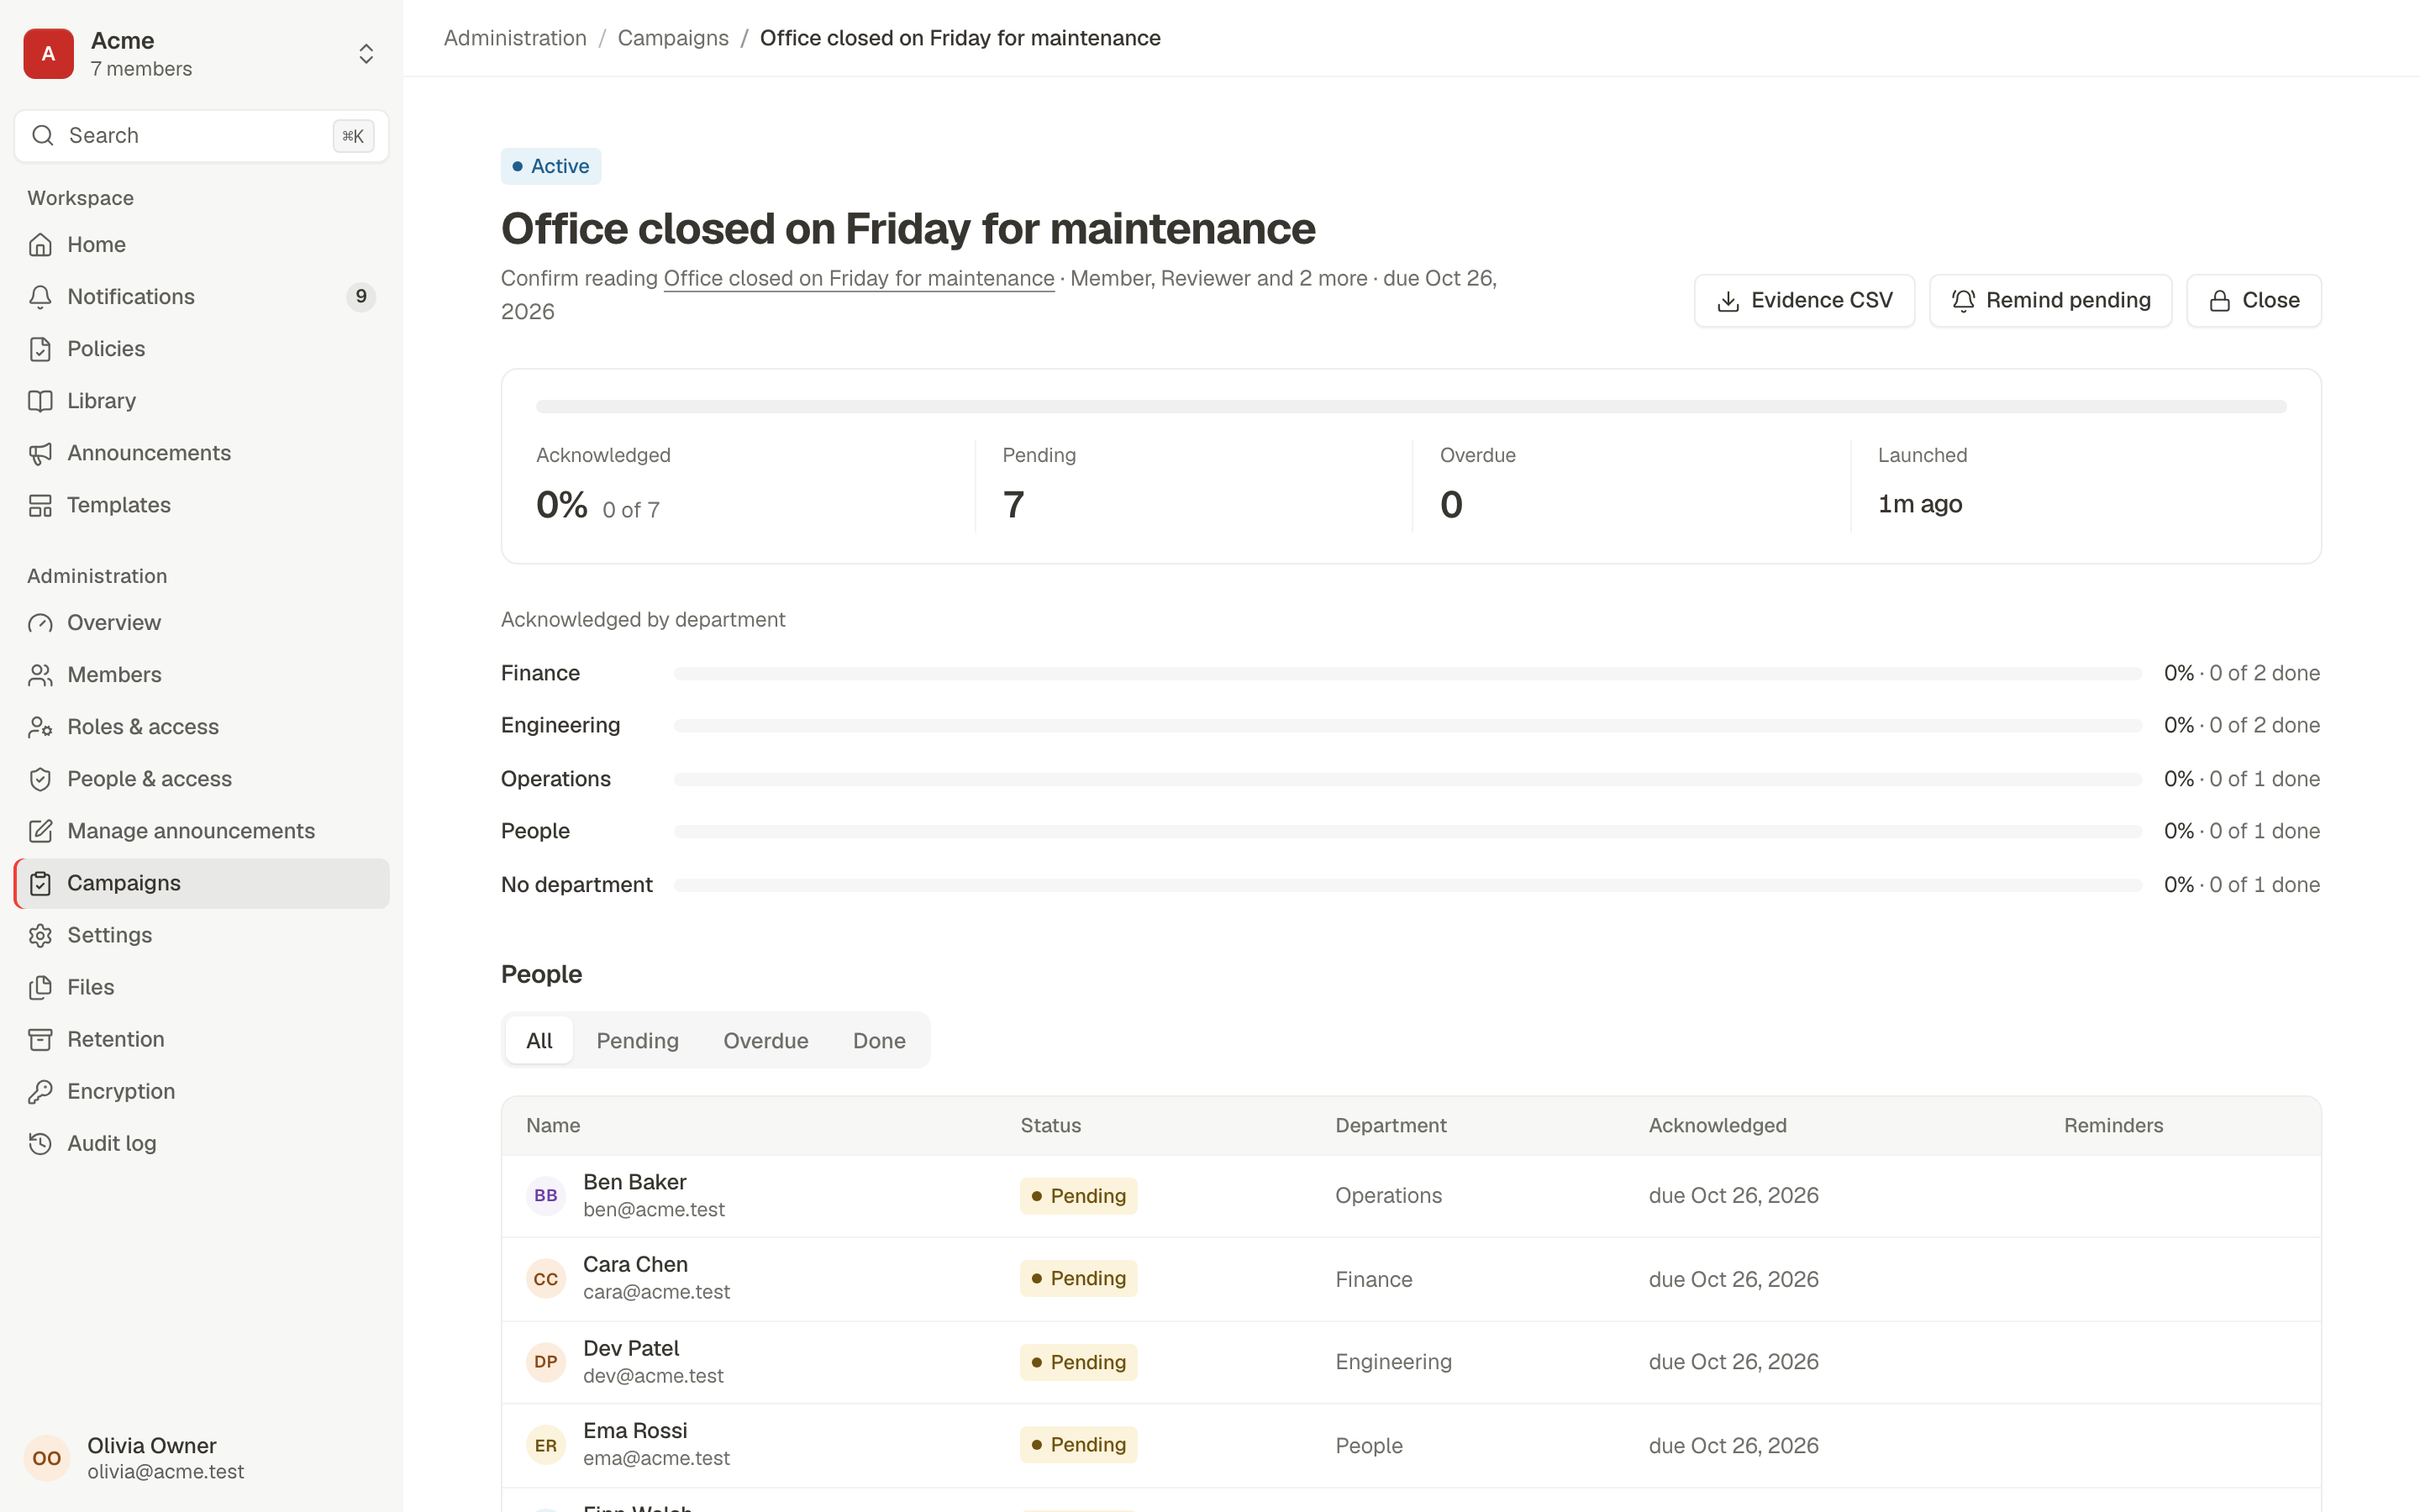Image resolution: width=2420 pixels, height=1512 pixels.
Task: Click Ema Rossi's Pending status badge
Action: 1078,1444
